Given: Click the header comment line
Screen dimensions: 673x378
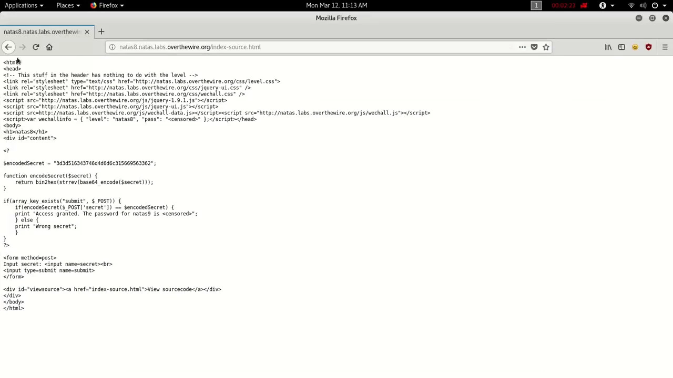Looking at the screenshot, I should pos(100,75).
